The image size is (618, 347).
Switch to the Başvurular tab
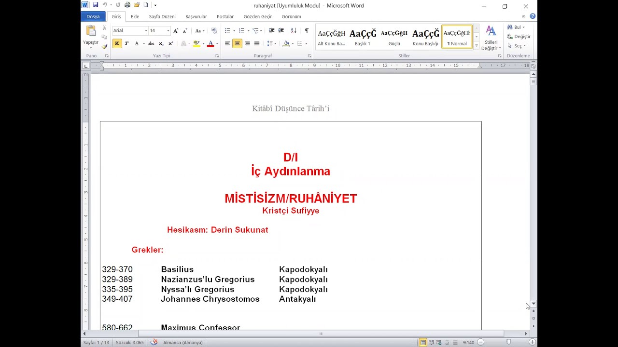[196, 16]
